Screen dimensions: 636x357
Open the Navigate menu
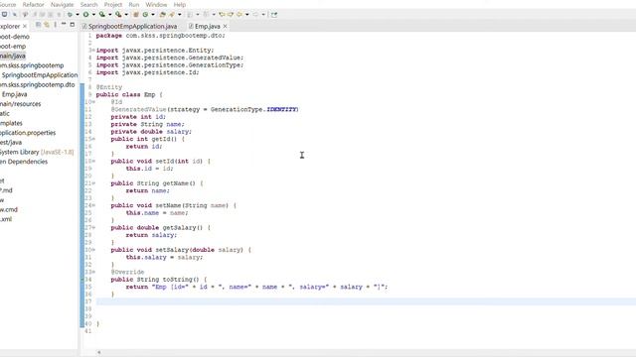[62, 4]
